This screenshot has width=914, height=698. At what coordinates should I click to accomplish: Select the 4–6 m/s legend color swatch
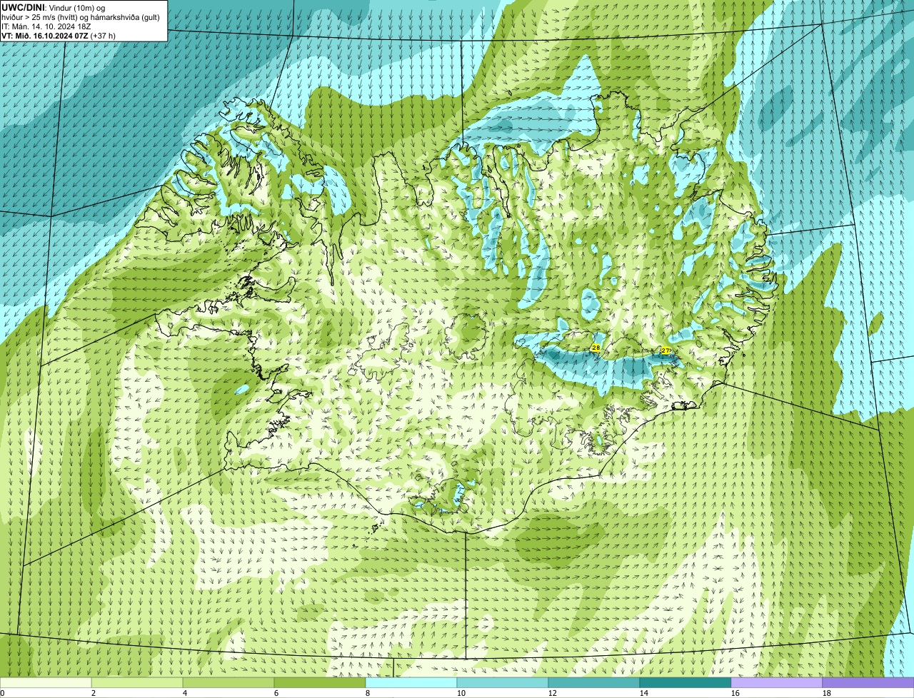(228, 682)
